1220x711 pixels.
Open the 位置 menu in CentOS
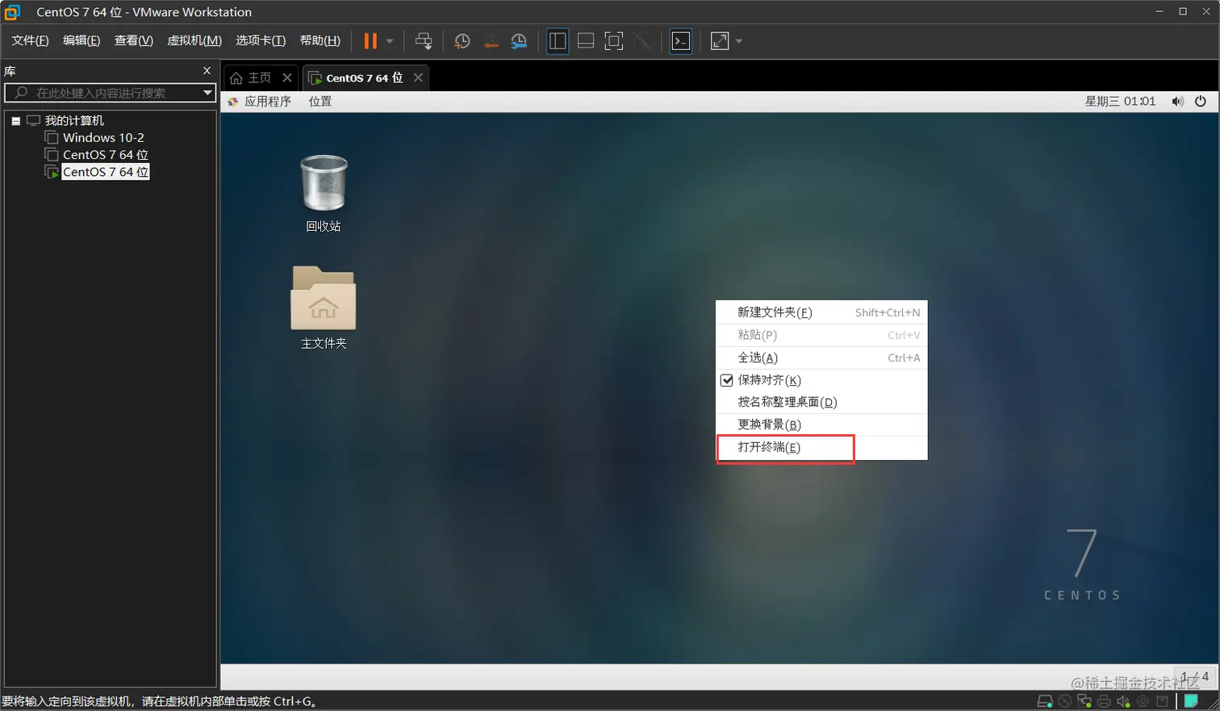tap(320, 102)
